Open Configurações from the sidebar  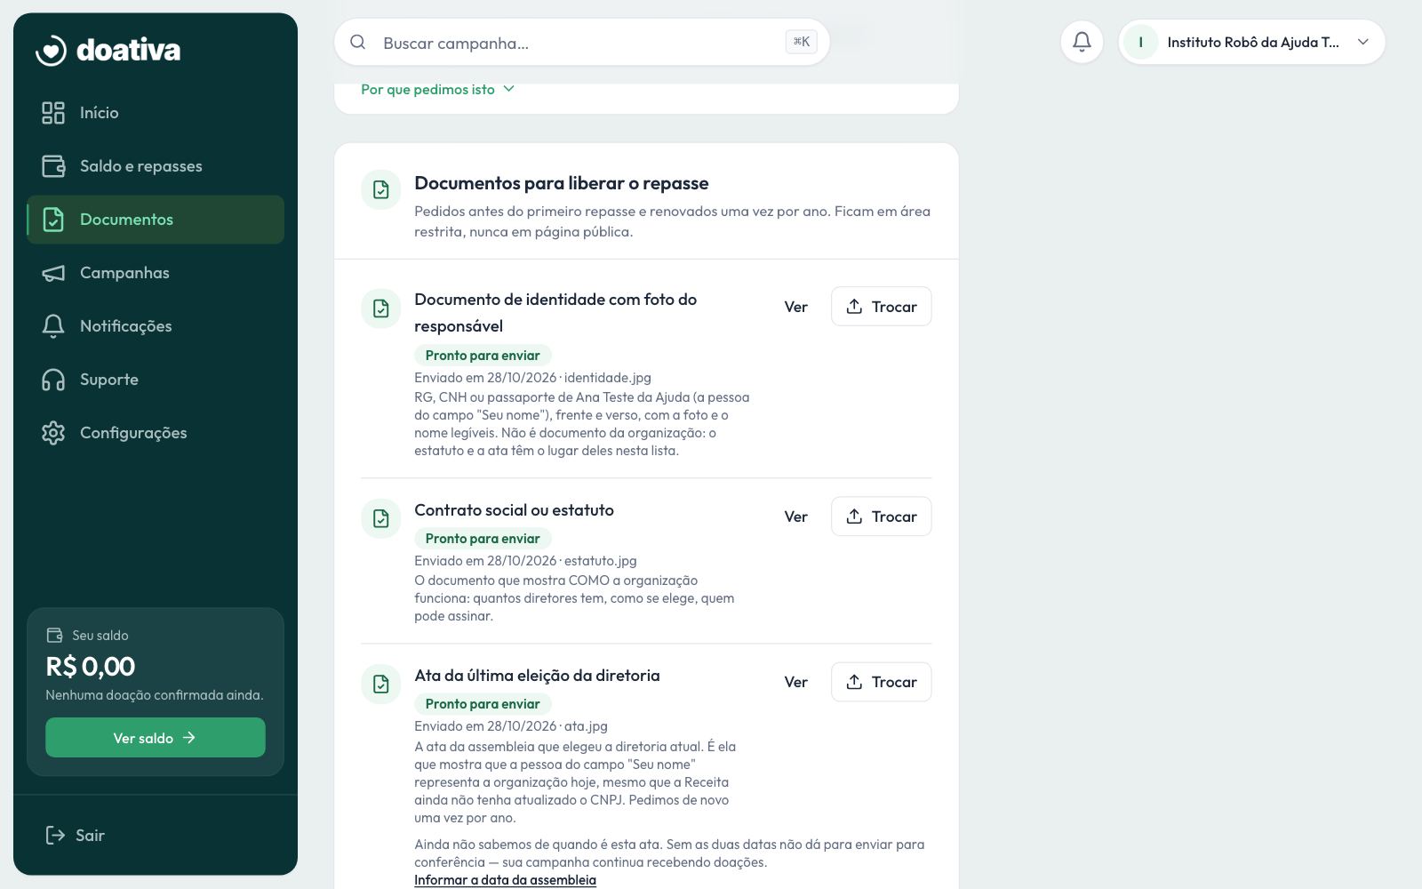[x=156, y=433]
